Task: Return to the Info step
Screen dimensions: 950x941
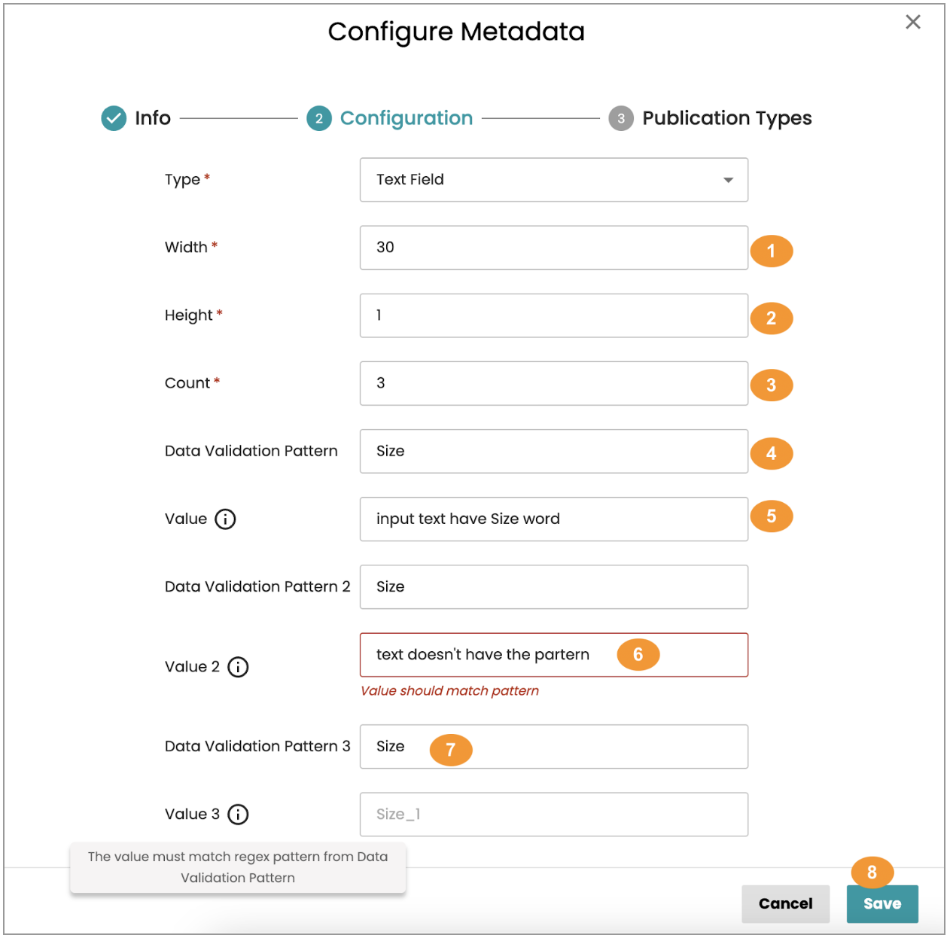Action: [x=153, y=118]
